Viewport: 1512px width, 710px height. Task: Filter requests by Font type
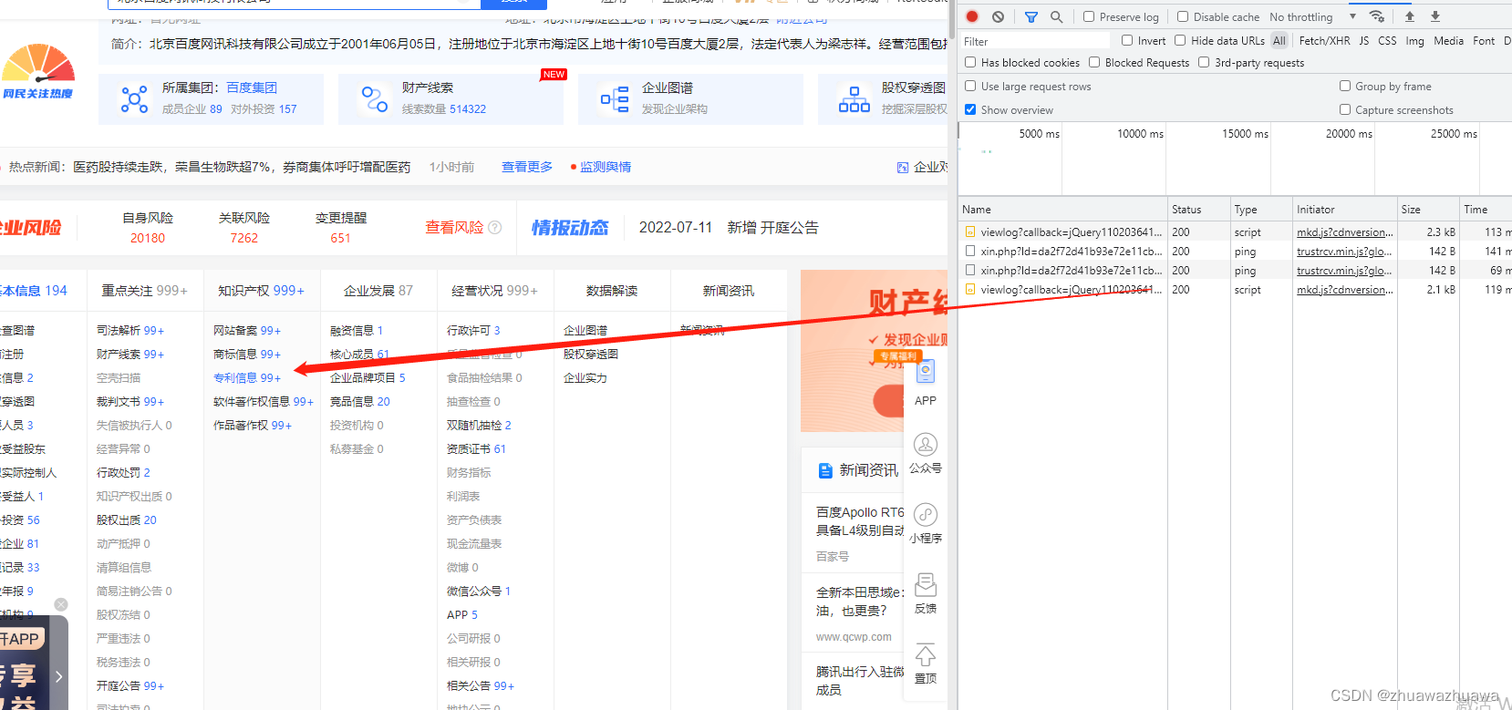point(1484,41)
